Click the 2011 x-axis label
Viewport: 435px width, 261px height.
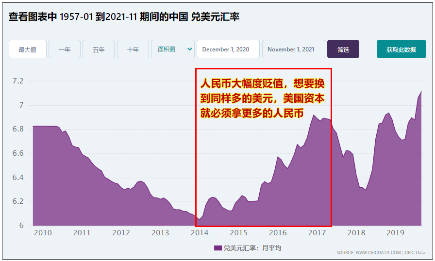pos(82,233)
